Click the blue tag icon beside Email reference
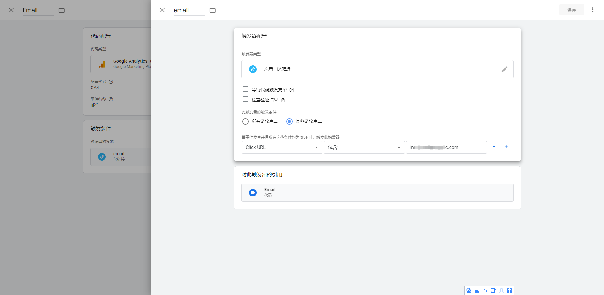Screen dimensions: 604x295 point(253,193)
